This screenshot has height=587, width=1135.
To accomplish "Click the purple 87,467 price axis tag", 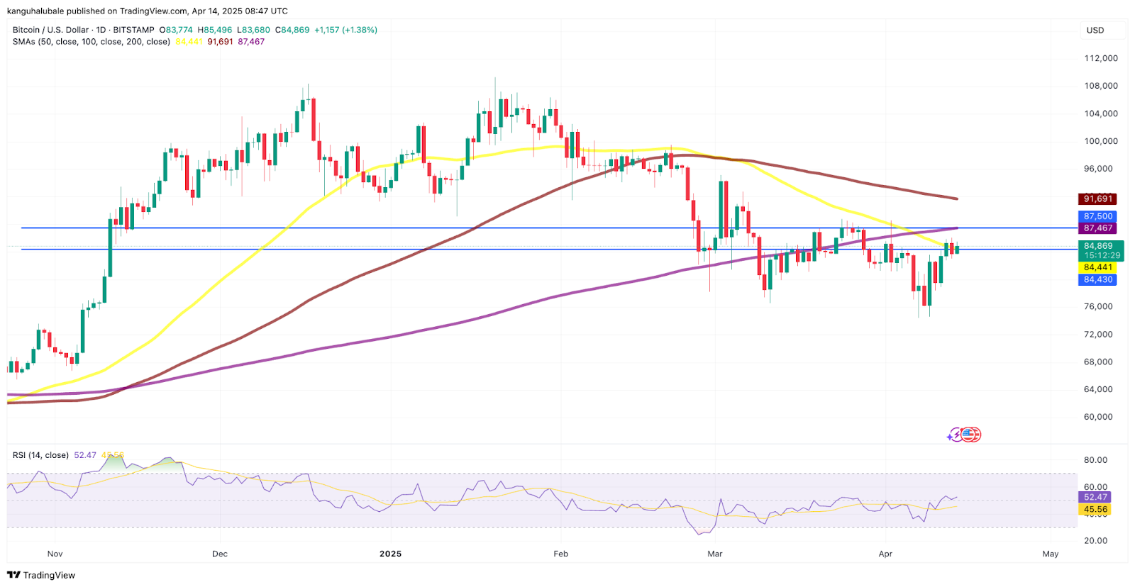I will [x=1097, y=228].
